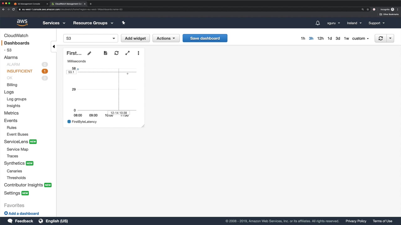Screen dimensions: 401x225
Task: Open CloudWatch overview in sidebar
Action: pos(16,36)
